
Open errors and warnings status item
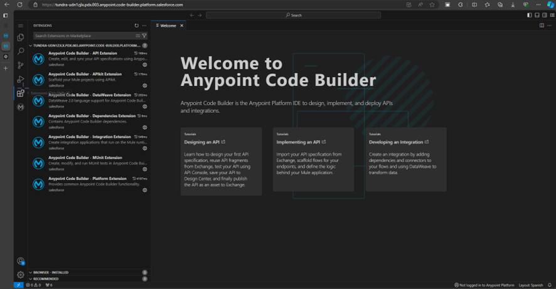tap(33, 285)
